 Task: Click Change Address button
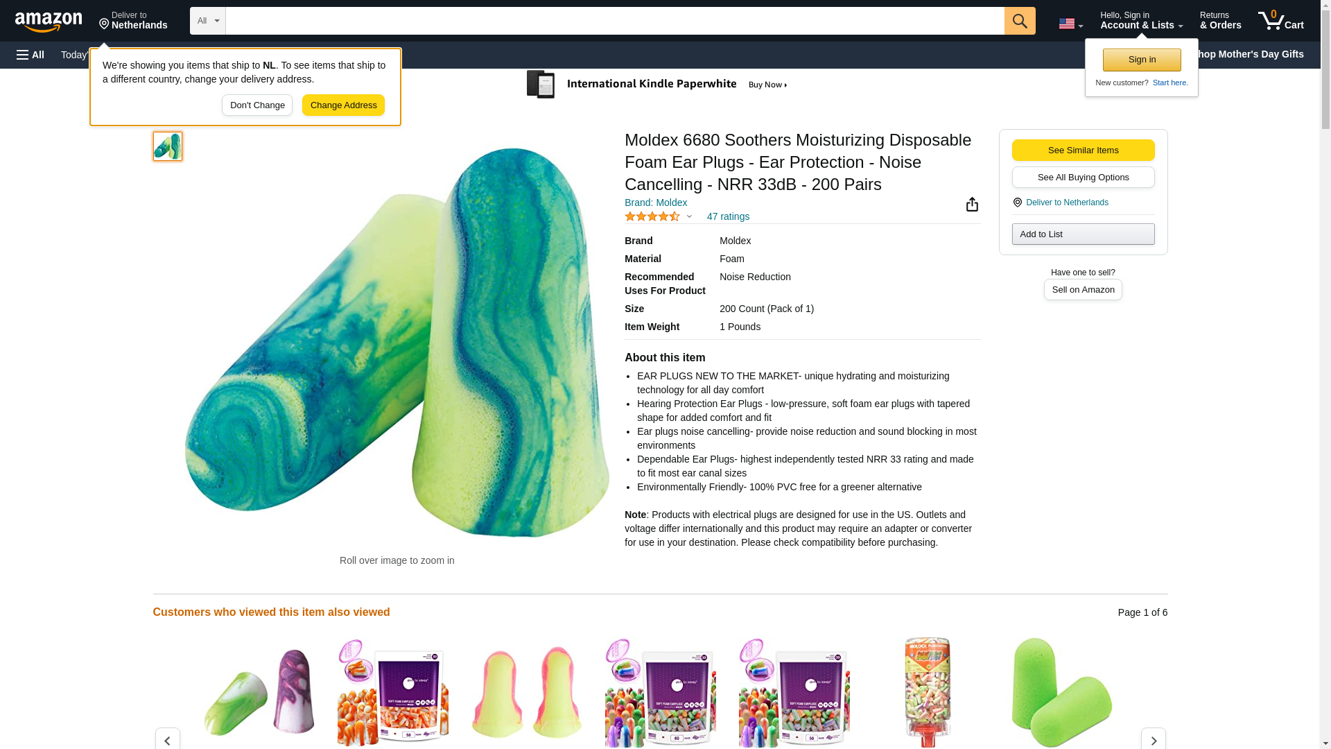[343, 105]
